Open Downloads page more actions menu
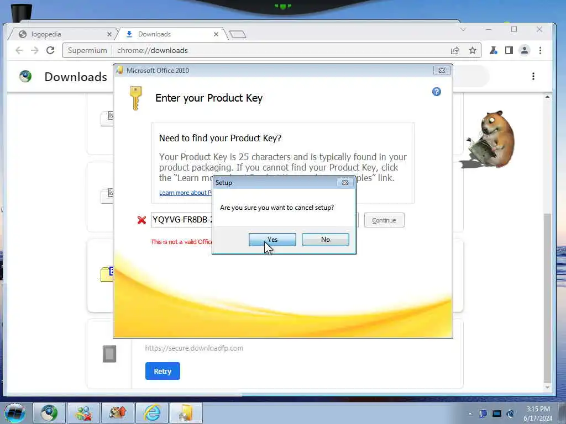The image size is (566, 424). (x=533, y=76)
